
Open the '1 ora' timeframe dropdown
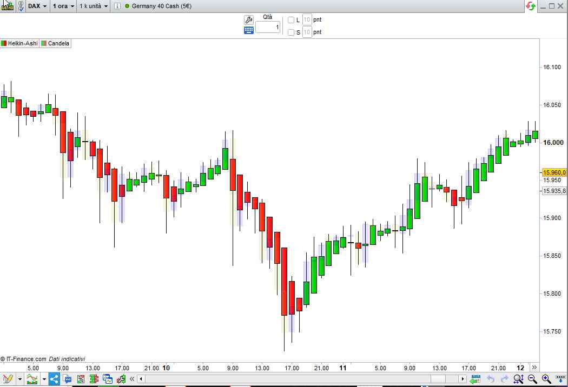click(x=63, y=6)
